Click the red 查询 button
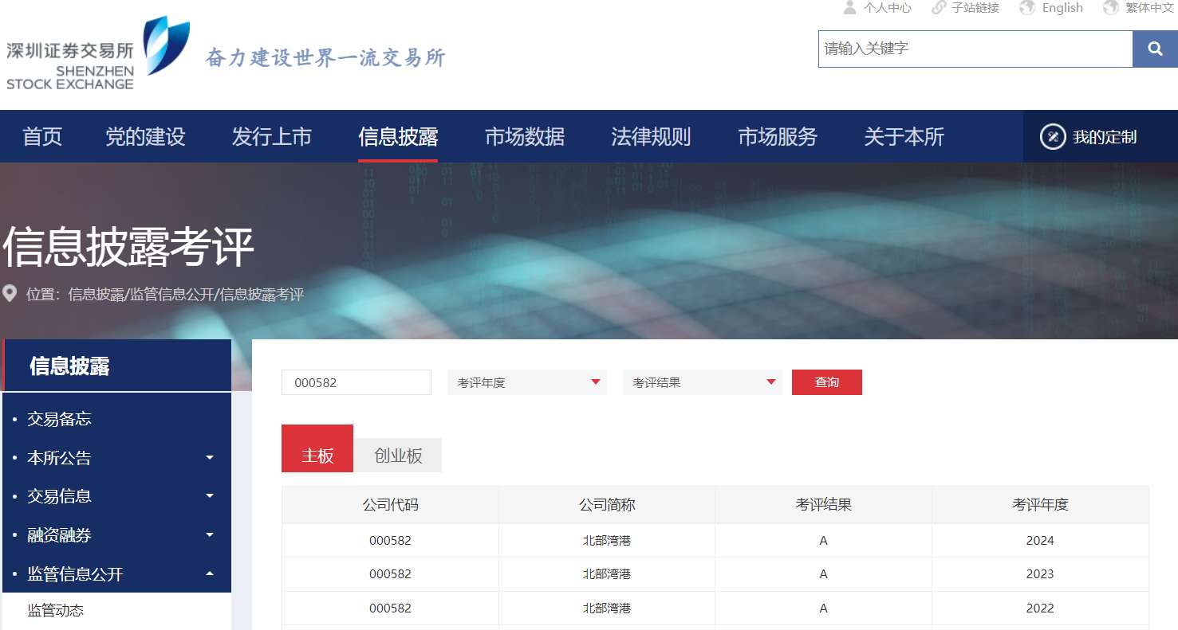Image resolution: width=1178 pixels, height=630 pixels. tap(826, 382)
